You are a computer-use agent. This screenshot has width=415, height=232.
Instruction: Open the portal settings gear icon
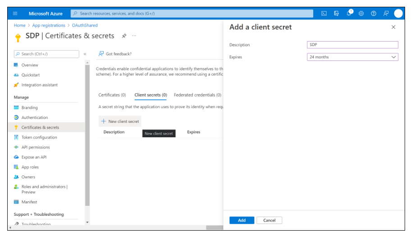pyautogui.click(x=361, y=14)
